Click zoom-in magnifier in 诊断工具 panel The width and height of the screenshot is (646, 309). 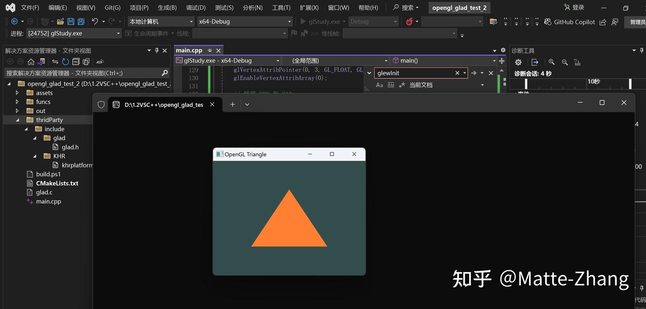(x=551, y=62)
